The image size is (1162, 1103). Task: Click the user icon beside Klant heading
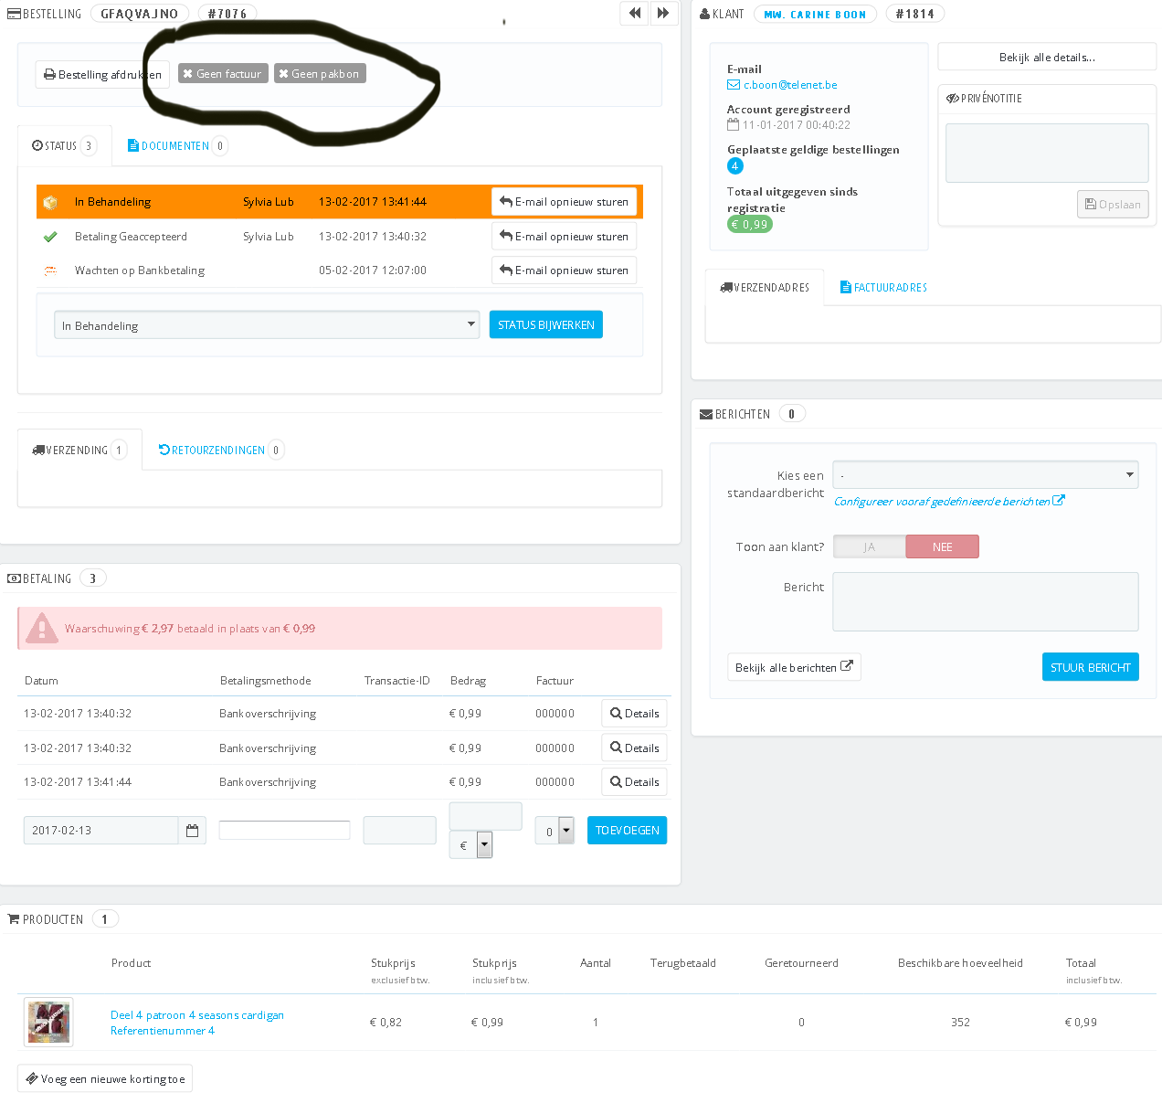pos(705,14)
